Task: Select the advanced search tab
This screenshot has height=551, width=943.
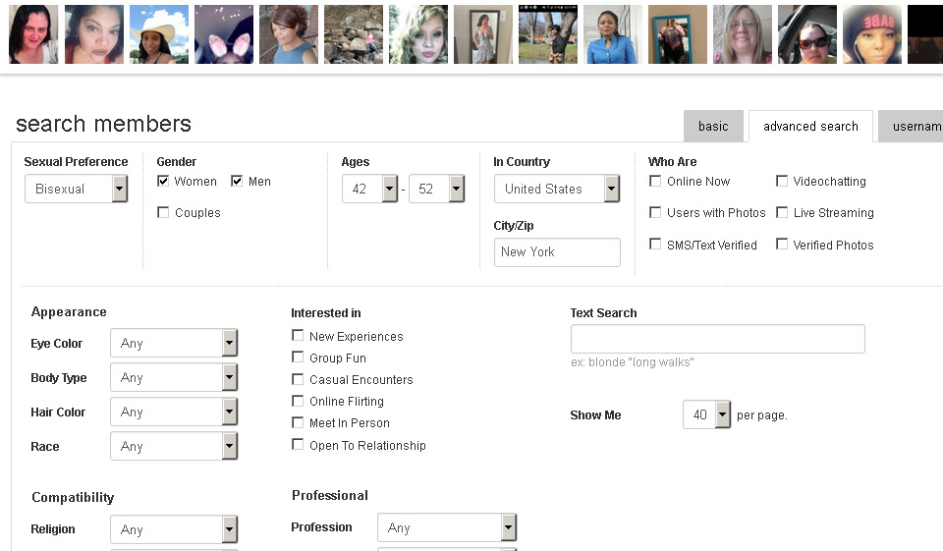Action: 810,126
